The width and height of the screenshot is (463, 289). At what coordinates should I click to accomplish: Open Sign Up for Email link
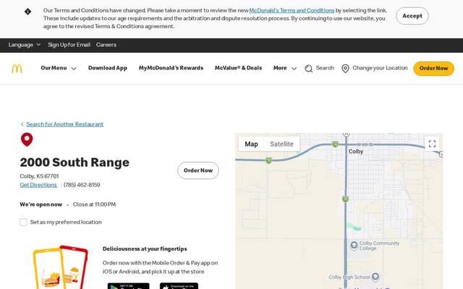click(69, 45)
